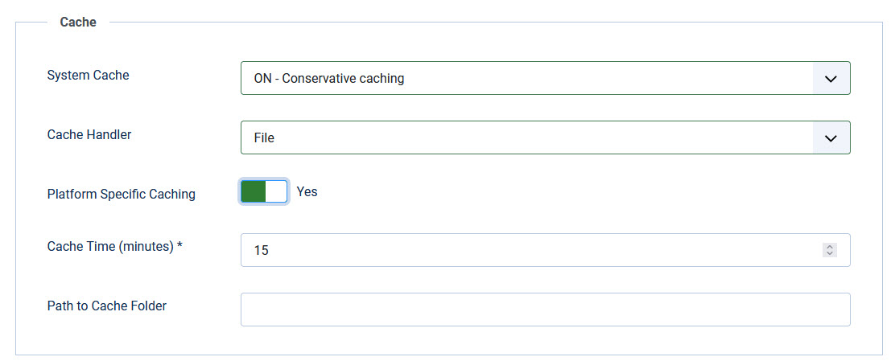Decrease Cache Time with the down arrow
The image size is (895, 361).
830,254
